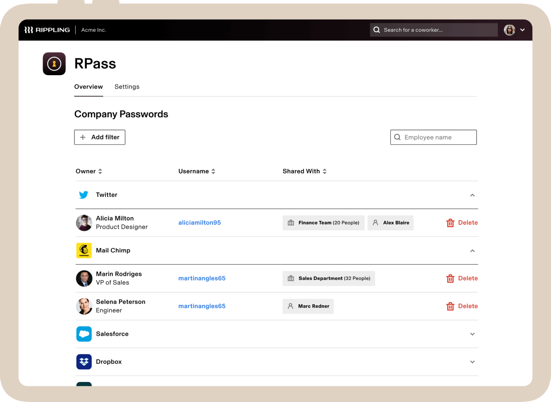Click briefcase icon on Finance Team chip
The width and height of the screenshot is (551, 402).
click(x=291, y=223)
